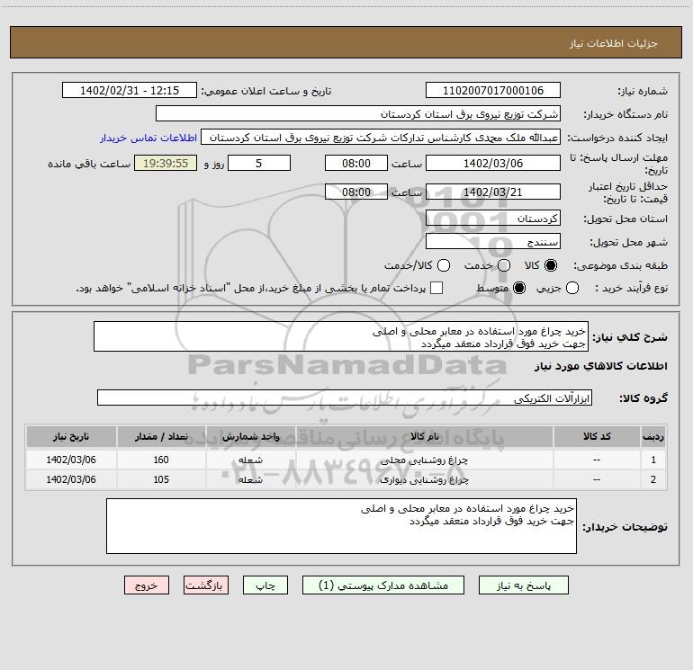Select the کالا radio button
693x670 pixels.
click(551, 265)
